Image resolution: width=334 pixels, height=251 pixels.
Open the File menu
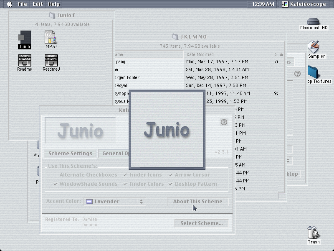click(x=23, y=4)
